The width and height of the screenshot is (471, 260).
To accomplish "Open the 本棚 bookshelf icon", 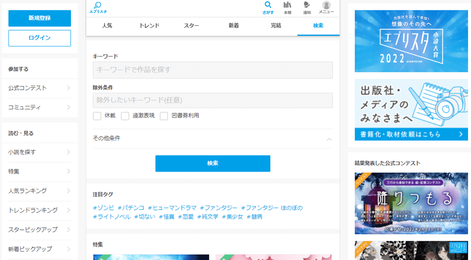I will tap(287, 5).
